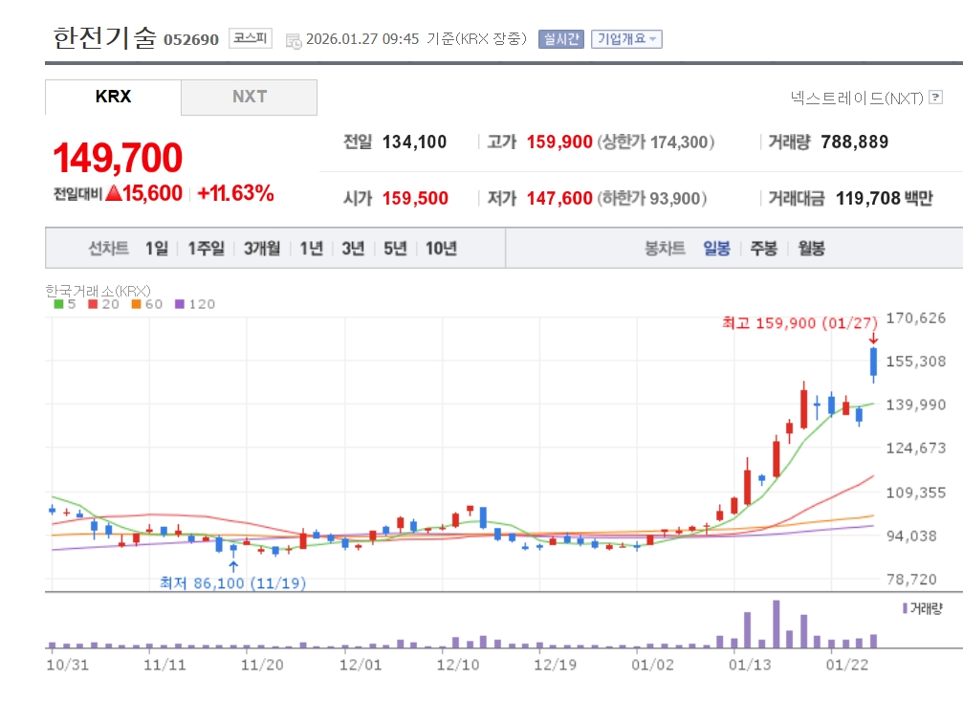Viewport: 963px width, 701px height.
Task: Click the blue arrow at the 최저 marker
Action: pos(233,565)
